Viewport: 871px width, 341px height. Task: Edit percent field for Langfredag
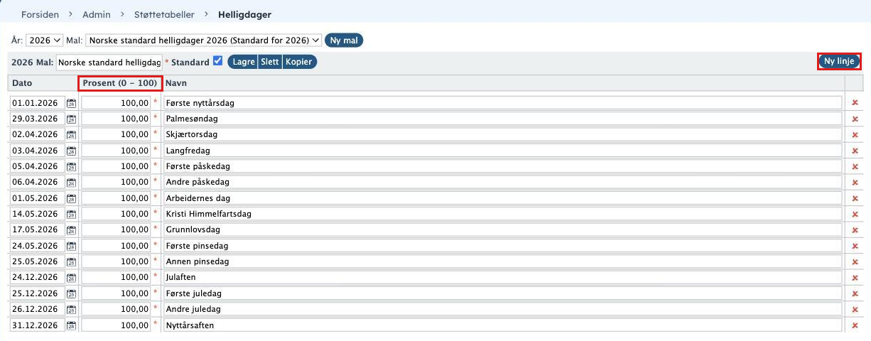116,151
